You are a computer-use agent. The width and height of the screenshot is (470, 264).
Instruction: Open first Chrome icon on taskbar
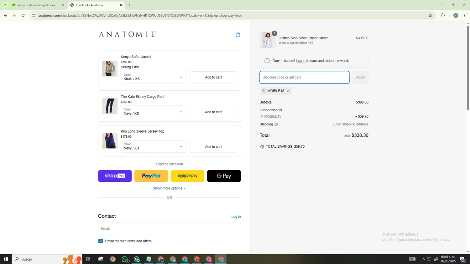coord(113,259)
